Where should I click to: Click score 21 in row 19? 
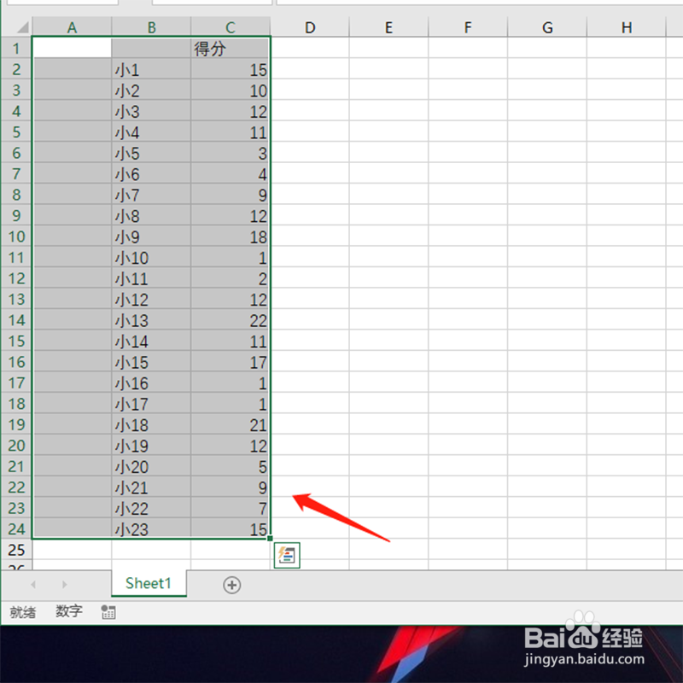(231, 424)
